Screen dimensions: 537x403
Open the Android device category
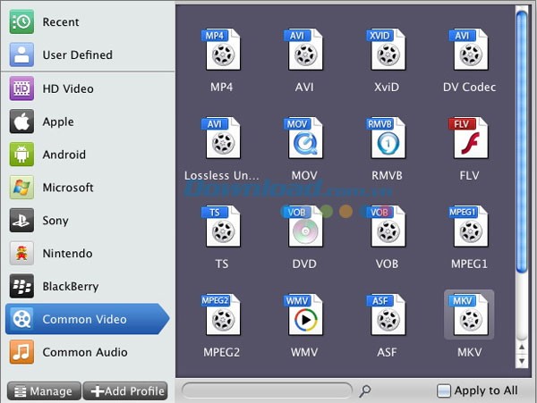click(x=88, y=155)
